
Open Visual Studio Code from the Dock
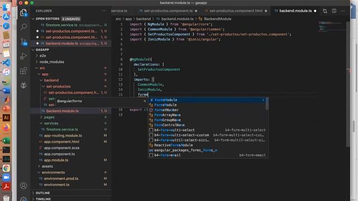tap(6, 63)
